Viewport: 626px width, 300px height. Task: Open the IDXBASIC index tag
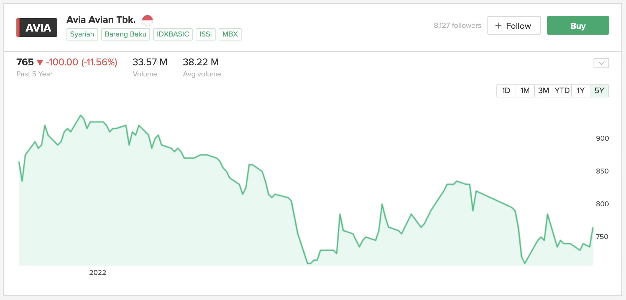173,34
